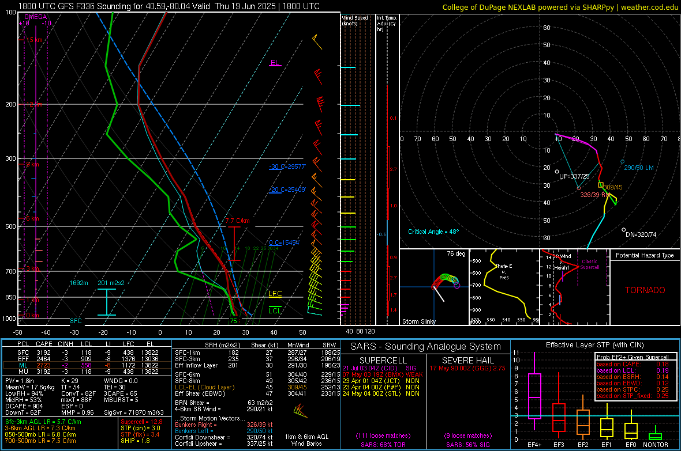The image size is (681, 451).
Task: Click the 0 C=15454' freezing level label
Action: coord(285,243)
